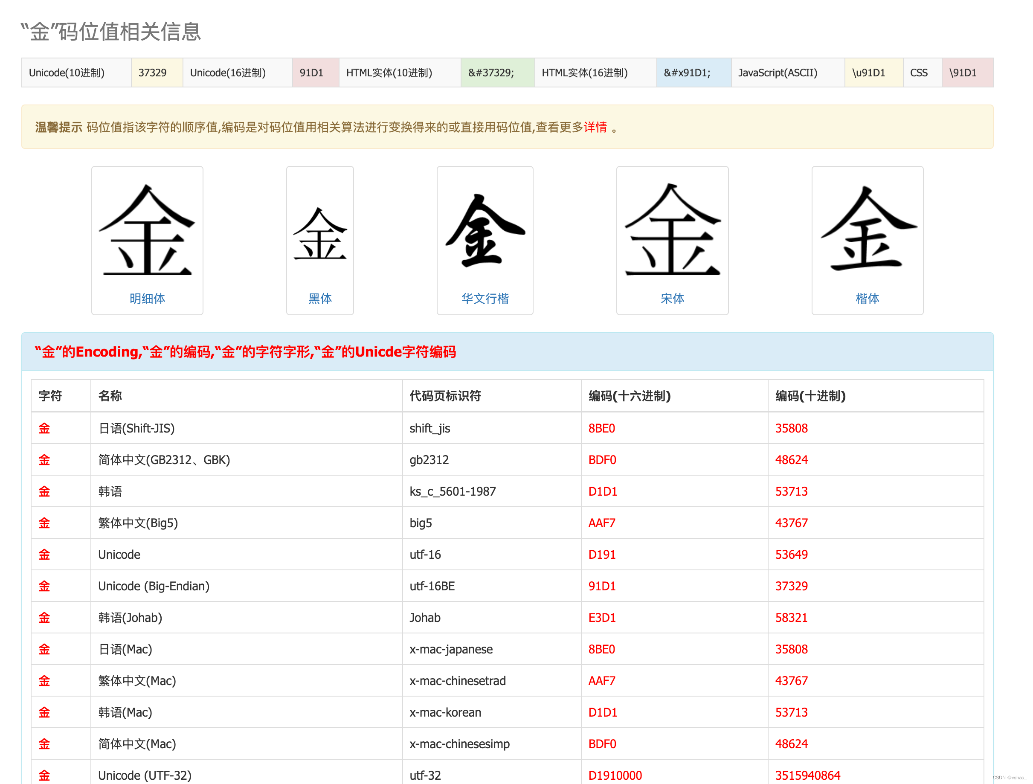Select the x-mac-korean code page cell
This screenshot has width=1033, height=784.
[492, 713]
